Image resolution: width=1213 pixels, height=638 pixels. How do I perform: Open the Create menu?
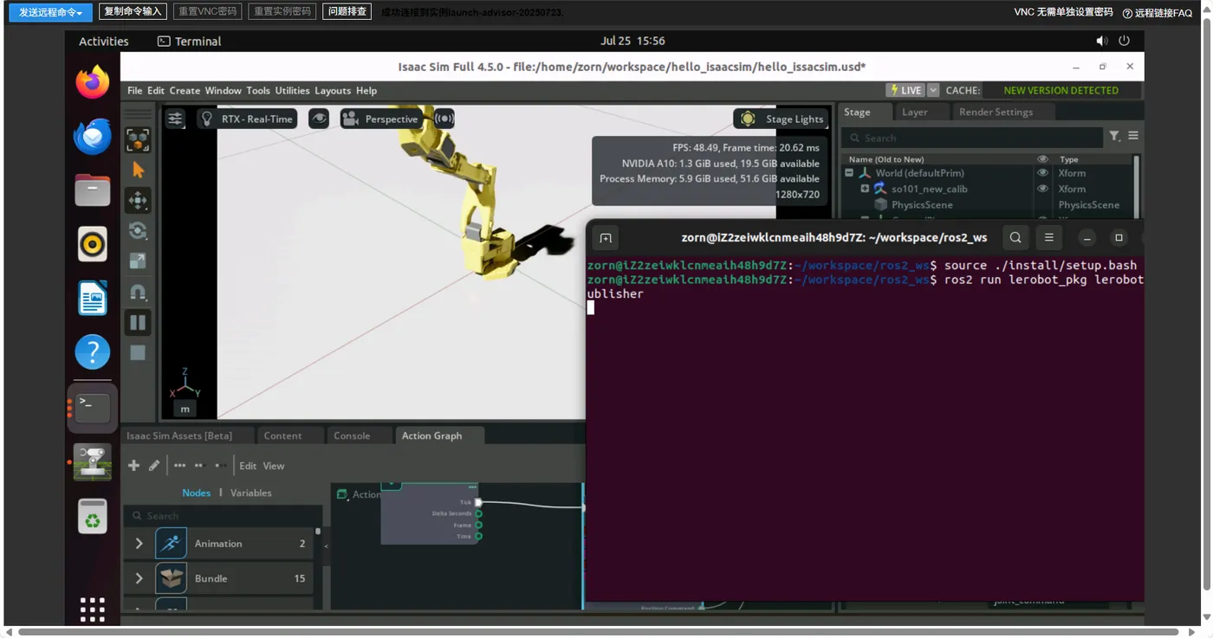click(x=185, y=90)
